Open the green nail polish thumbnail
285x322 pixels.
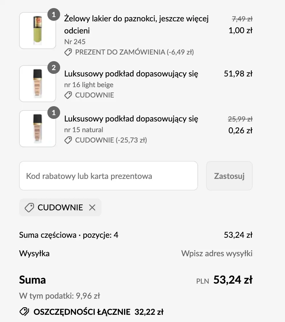coord(38,31)
